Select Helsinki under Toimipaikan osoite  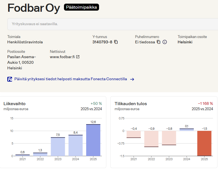(x=185, y=42)
